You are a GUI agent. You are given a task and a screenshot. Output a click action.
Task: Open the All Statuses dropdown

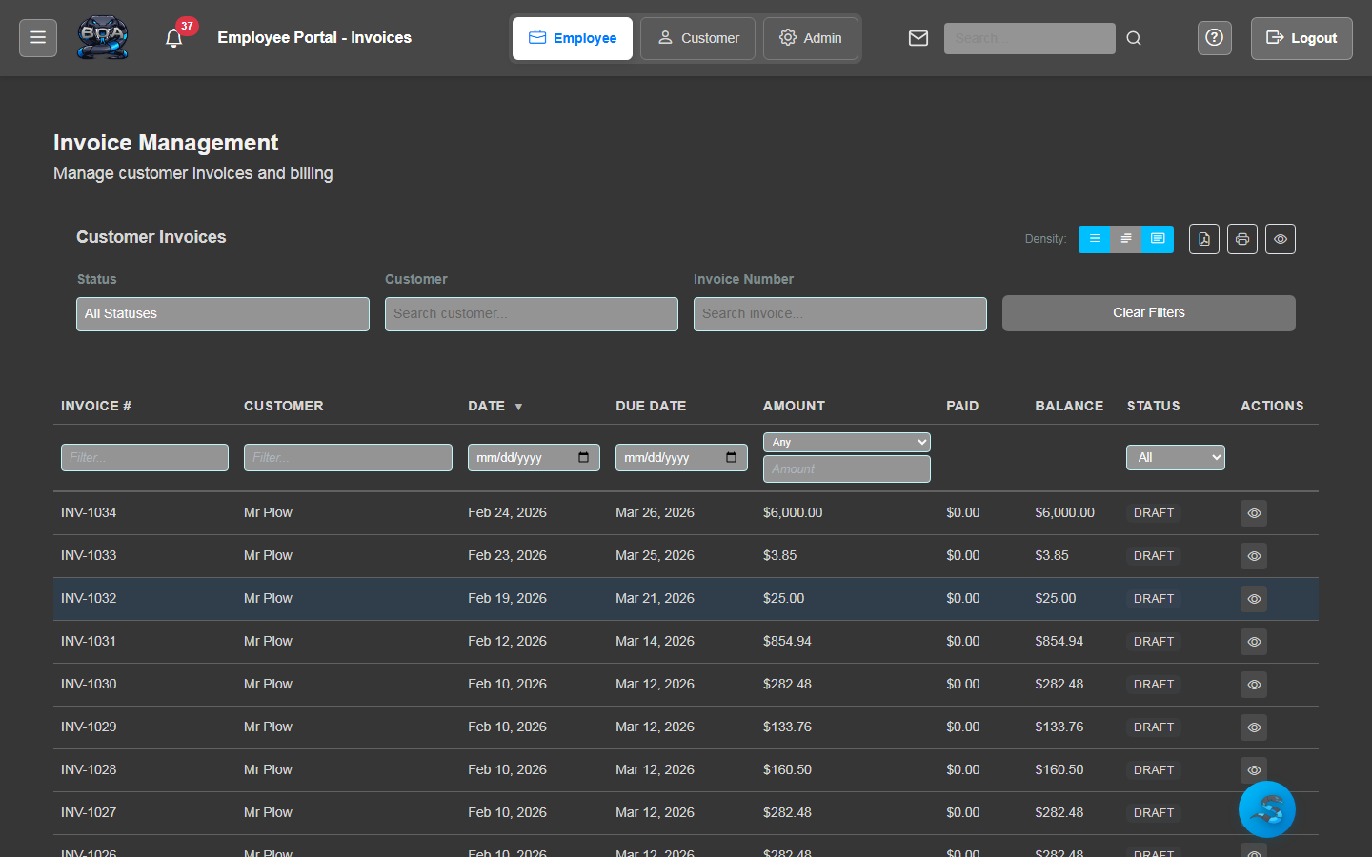(222, 313)
